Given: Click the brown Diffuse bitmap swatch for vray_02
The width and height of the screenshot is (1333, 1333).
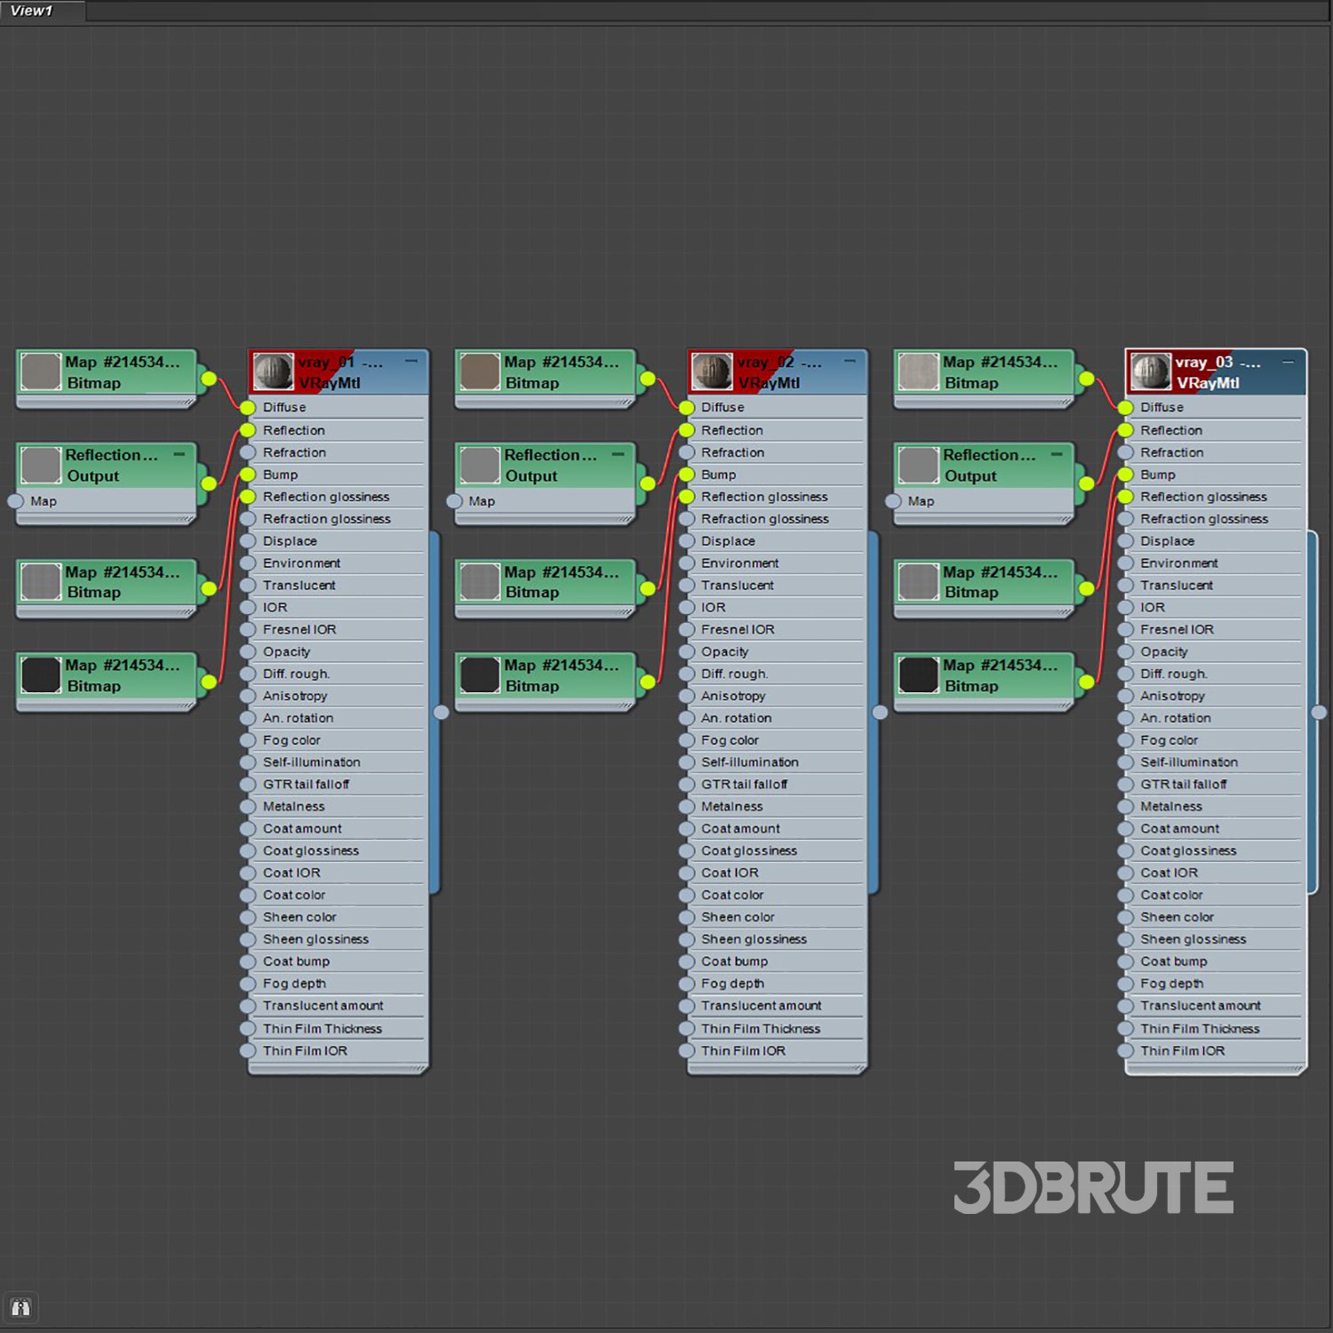Looking at the screenshot, I should [480, 371].
